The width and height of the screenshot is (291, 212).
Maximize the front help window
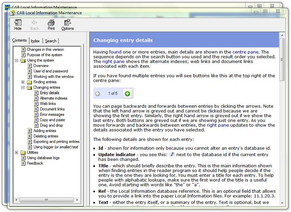265,11
